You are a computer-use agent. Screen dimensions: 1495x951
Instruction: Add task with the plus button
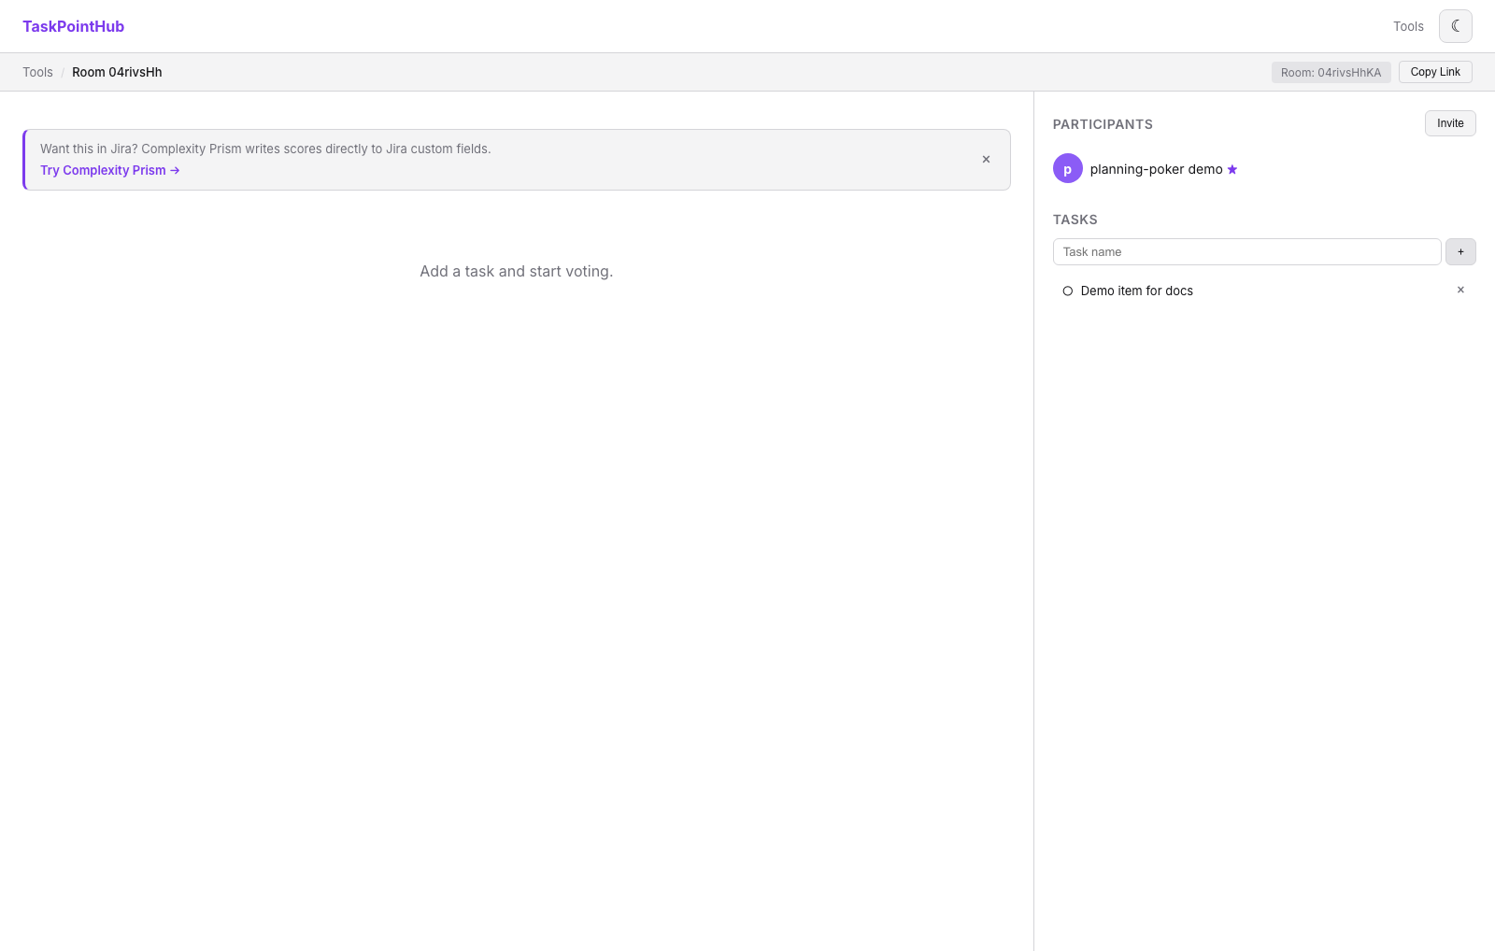[1460, 252]
